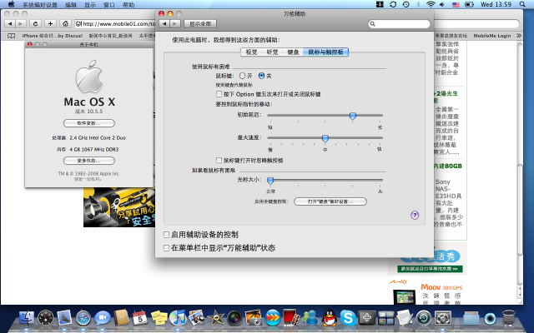Click the date and time Wed 13:59
This screenshot has height=333, width=534.
click(x=496, y=4)
